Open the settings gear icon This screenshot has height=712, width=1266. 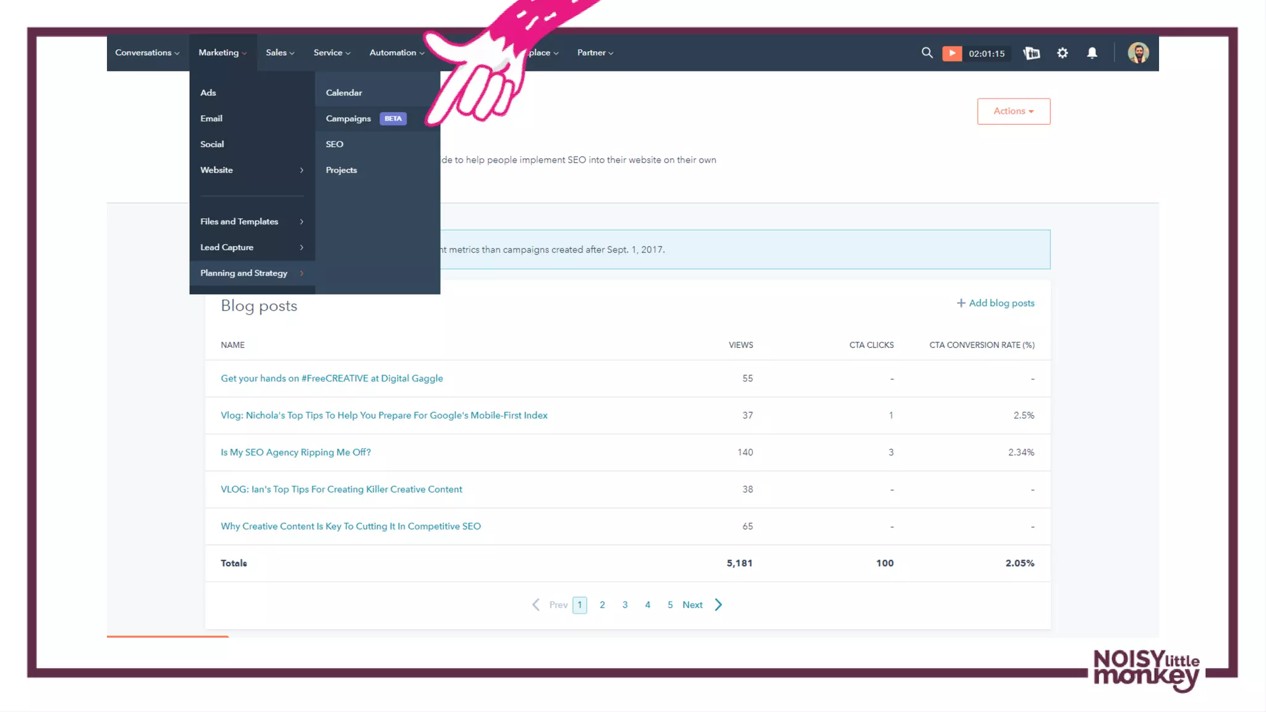coord(1062,53)
